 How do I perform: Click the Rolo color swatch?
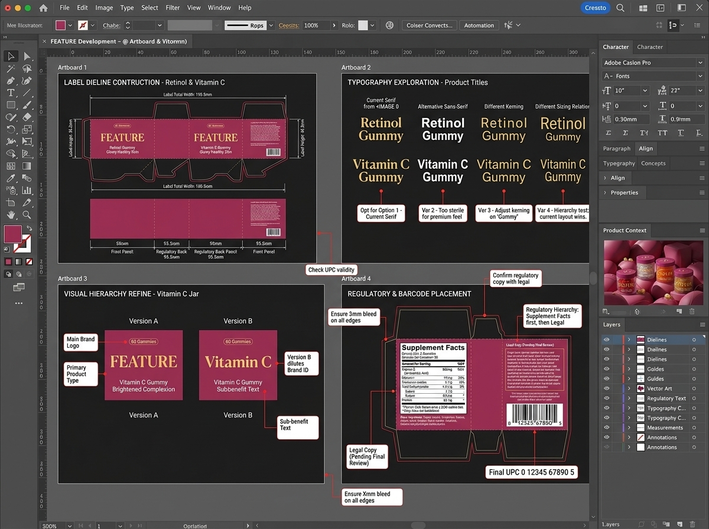pos(363,25)
